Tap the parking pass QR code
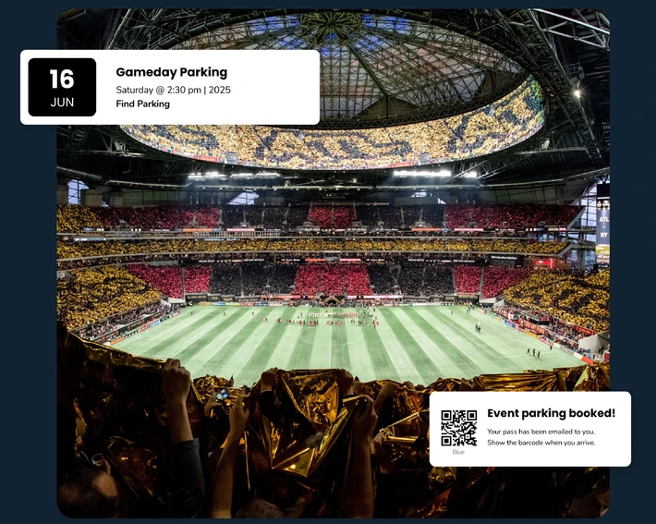 pyautogui.click(x=459, y=428)
